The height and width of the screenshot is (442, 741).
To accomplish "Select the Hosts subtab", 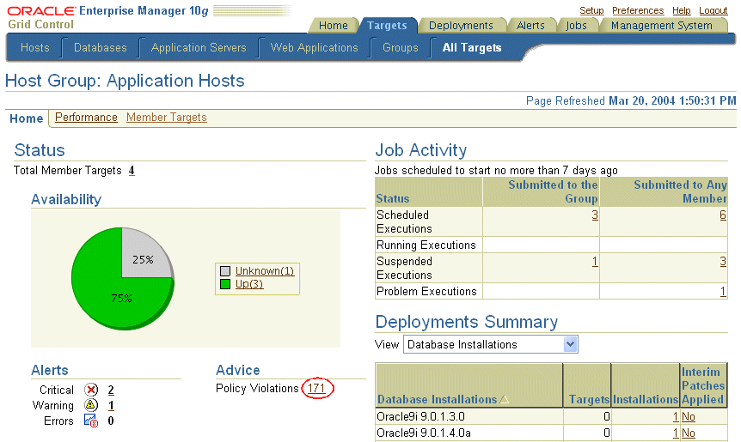I will 35,48.
